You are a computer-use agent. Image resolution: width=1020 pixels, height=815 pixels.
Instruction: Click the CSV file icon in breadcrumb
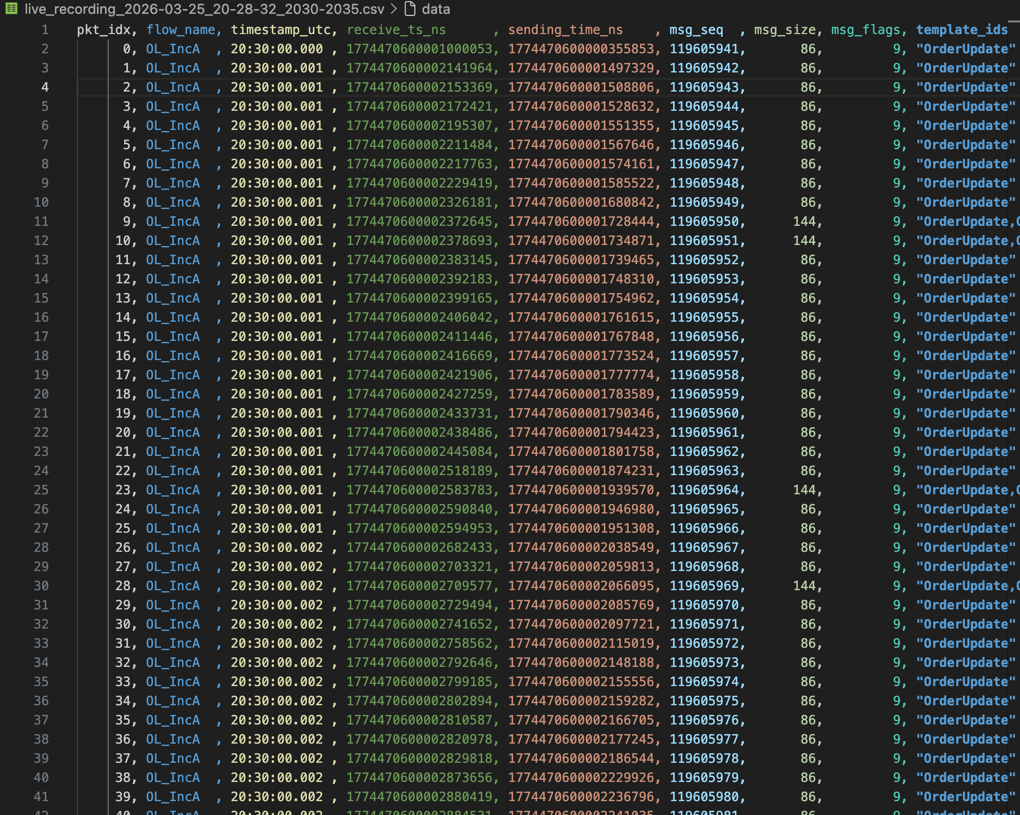(11, 9)
